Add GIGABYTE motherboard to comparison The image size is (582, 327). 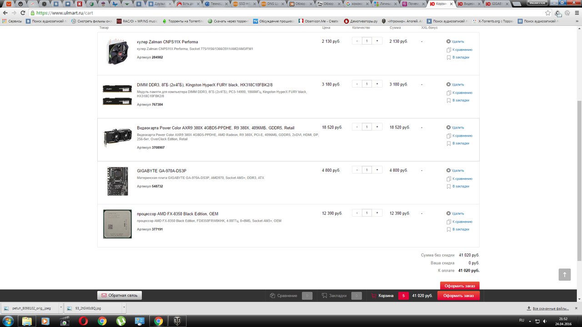click(459, 178)
